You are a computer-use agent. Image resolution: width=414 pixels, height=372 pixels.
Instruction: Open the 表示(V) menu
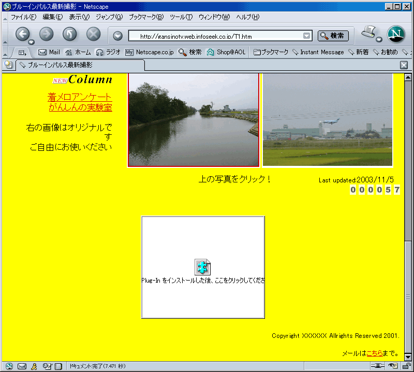79,17
